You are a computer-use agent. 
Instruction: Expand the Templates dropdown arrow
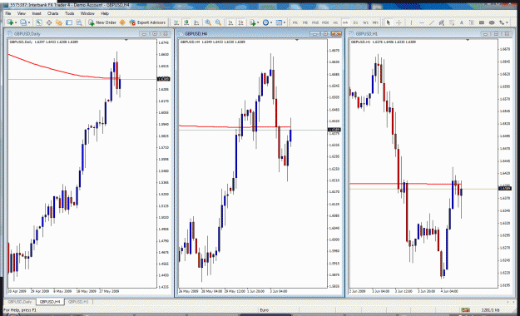(285, 22)
